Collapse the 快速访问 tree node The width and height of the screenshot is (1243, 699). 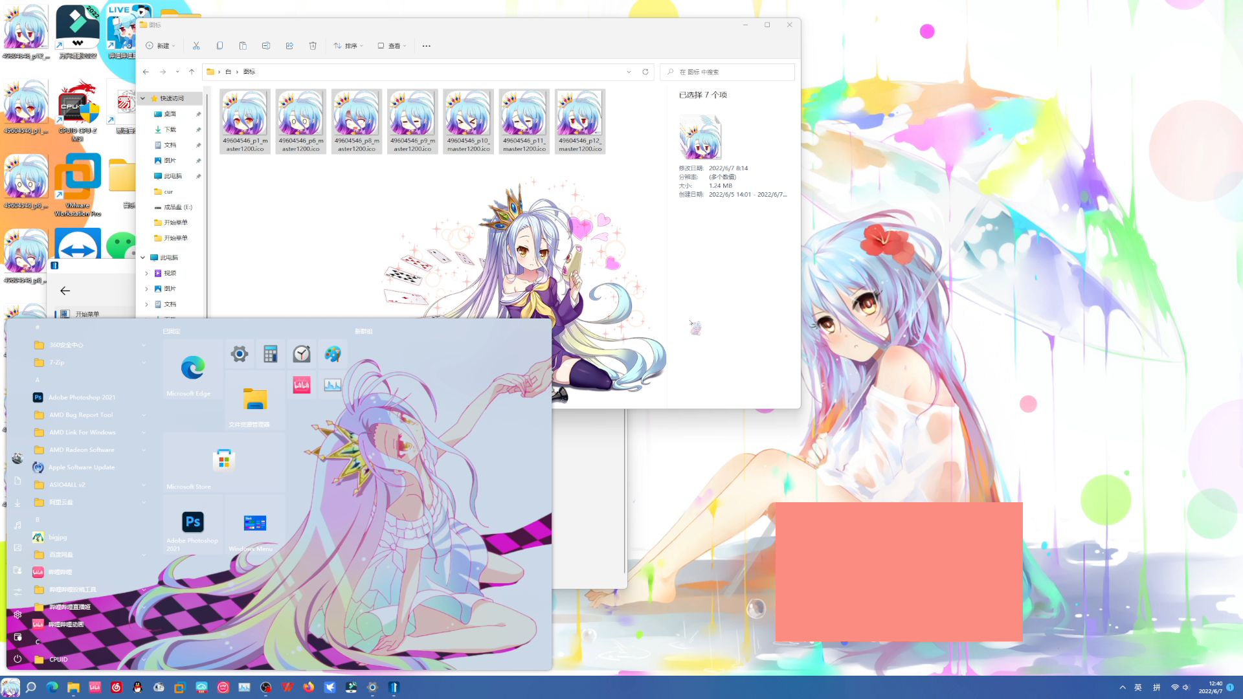(143, 98)
